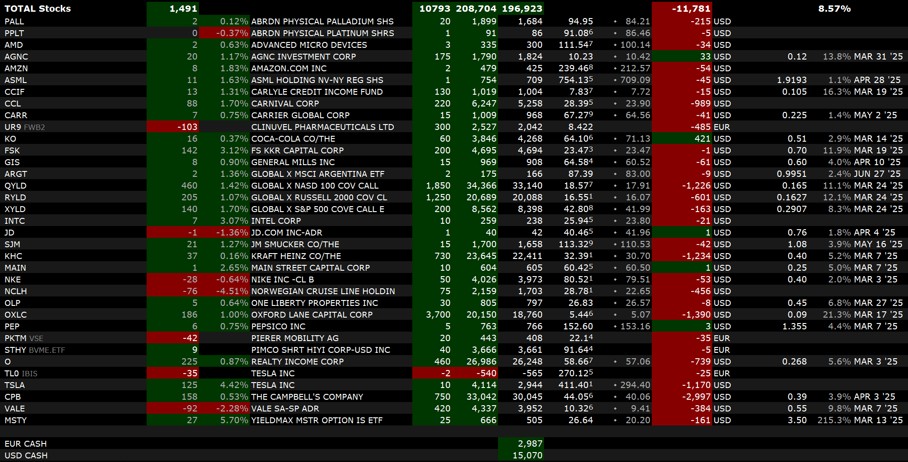Screen dimensions: 908x462
Task: Select the 8.57% total yield value
Action: [x=834, y=9]
